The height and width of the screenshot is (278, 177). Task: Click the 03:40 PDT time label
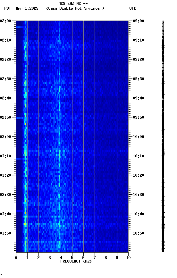pos(5,214)
